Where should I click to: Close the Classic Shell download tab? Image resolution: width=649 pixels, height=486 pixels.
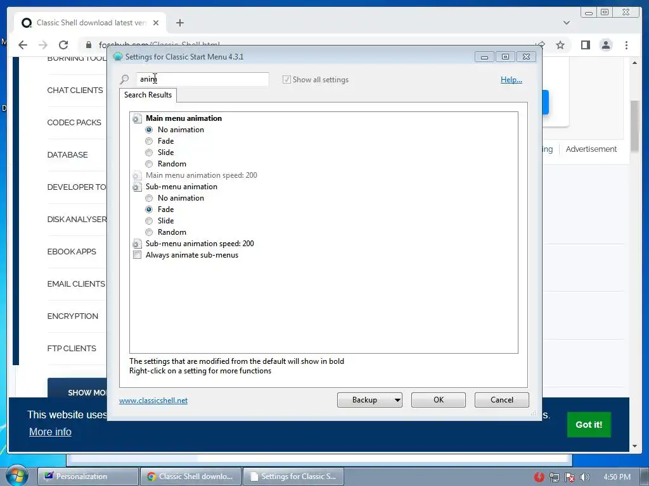point(156,23)
